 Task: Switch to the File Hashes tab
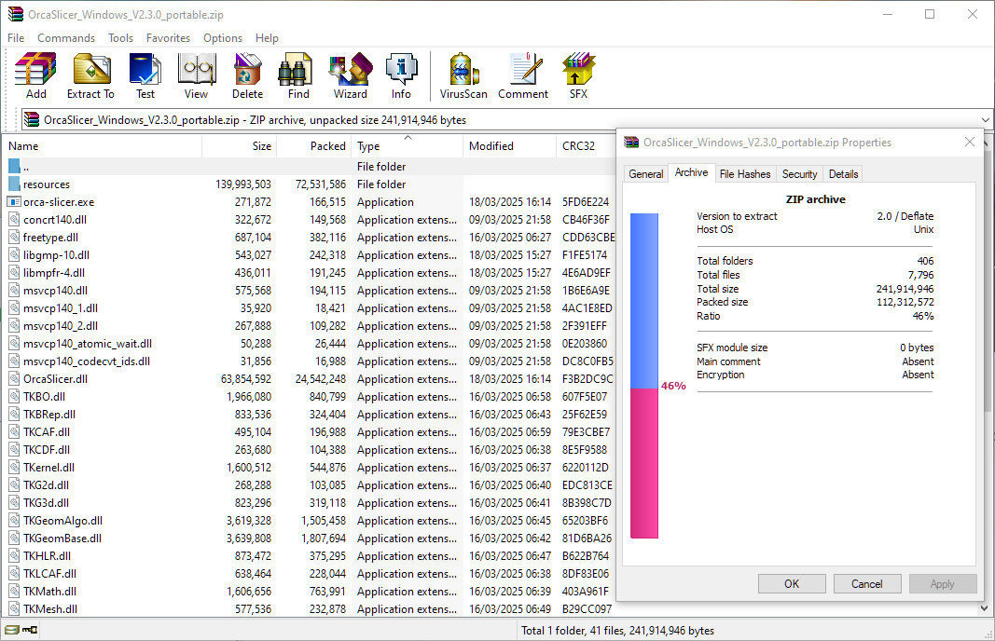point(745,174)
